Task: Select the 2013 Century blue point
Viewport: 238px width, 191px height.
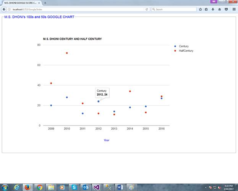Action: pyautogui.click(x=114, y=111)
